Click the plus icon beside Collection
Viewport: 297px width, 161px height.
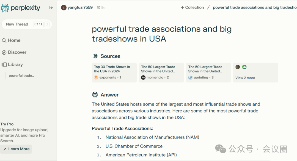point(182,8)
